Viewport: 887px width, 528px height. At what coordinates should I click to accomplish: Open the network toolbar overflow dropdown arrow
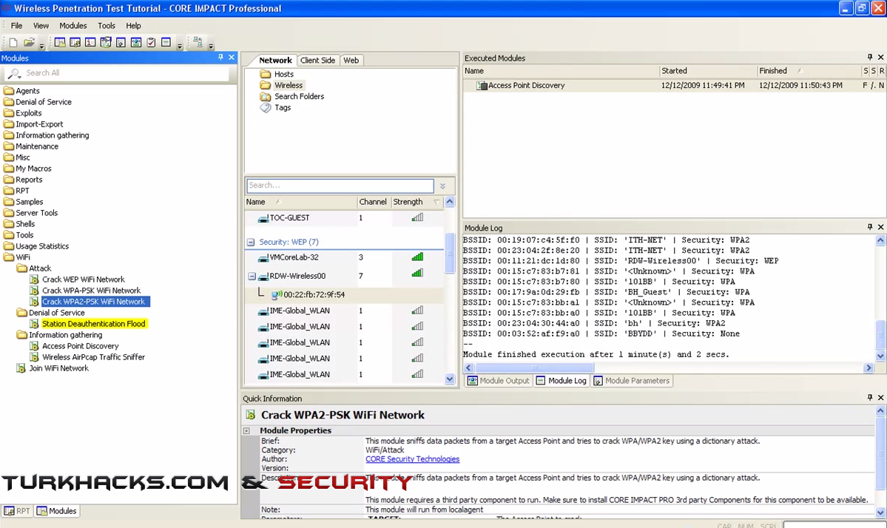click(x=211, y=46)
